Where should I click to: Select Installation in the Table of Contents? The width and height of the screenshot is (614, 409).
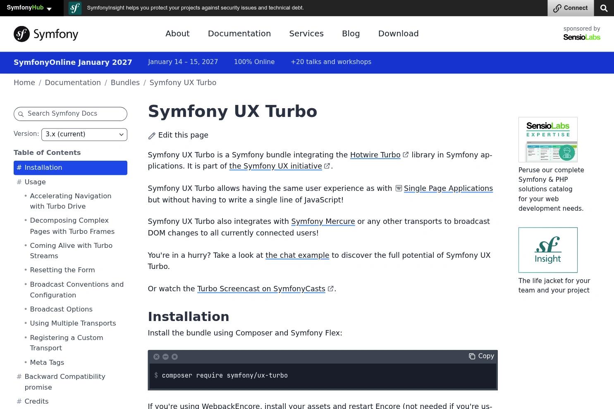tap(70, 168)
